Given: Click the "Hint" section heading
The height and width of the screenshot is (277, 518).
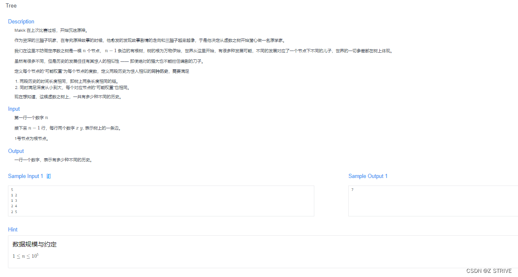Looking at the screenshot, I should point(13,230).
